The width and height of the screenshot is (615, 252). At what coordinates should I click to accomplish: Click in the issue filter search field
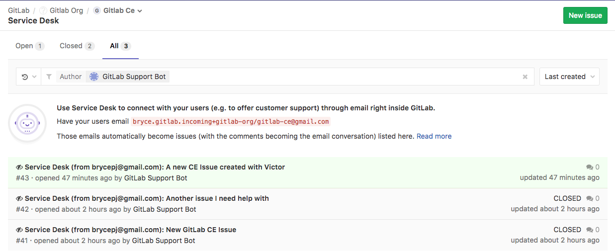(343, 77)
